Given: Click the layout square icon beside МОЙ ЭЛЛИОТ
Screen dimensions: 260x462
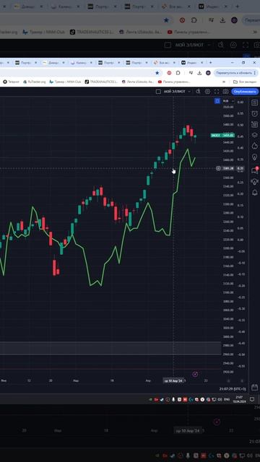Looking at the screenshot, I should pos(158,92).
